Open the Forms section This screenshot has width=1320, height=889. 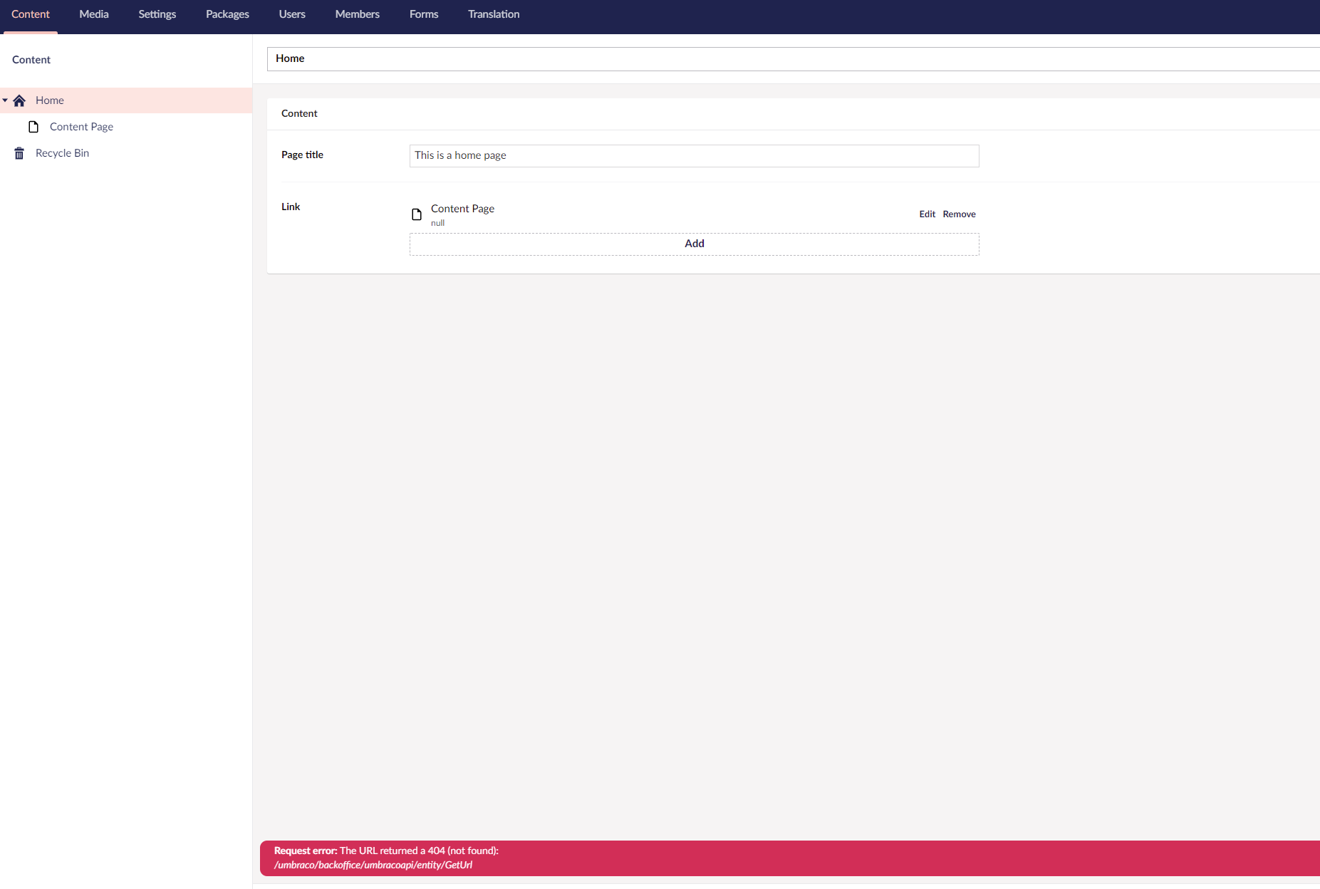tap(423, 14)
